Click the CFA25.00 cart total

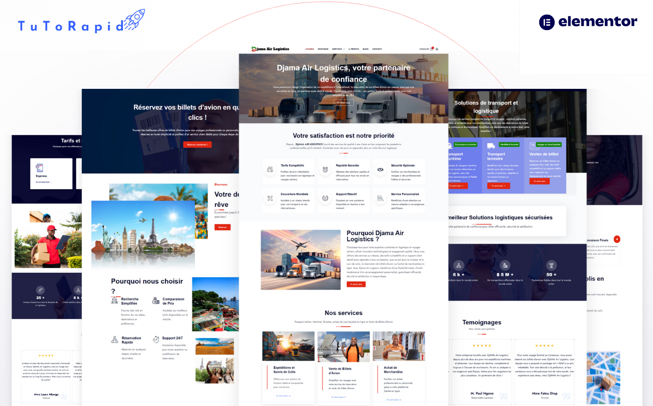(424, 49)
